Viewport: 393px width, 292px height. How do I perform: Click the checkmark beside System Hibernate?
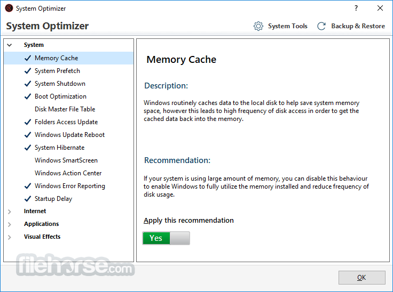pyautogui.click(x=28, y=148)
